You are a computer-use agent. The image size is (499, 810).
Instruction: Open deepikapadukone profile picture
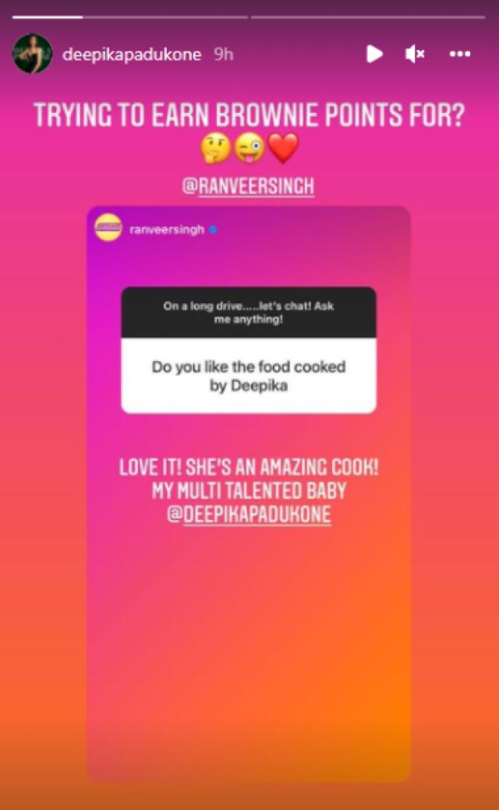pos(32,54)
